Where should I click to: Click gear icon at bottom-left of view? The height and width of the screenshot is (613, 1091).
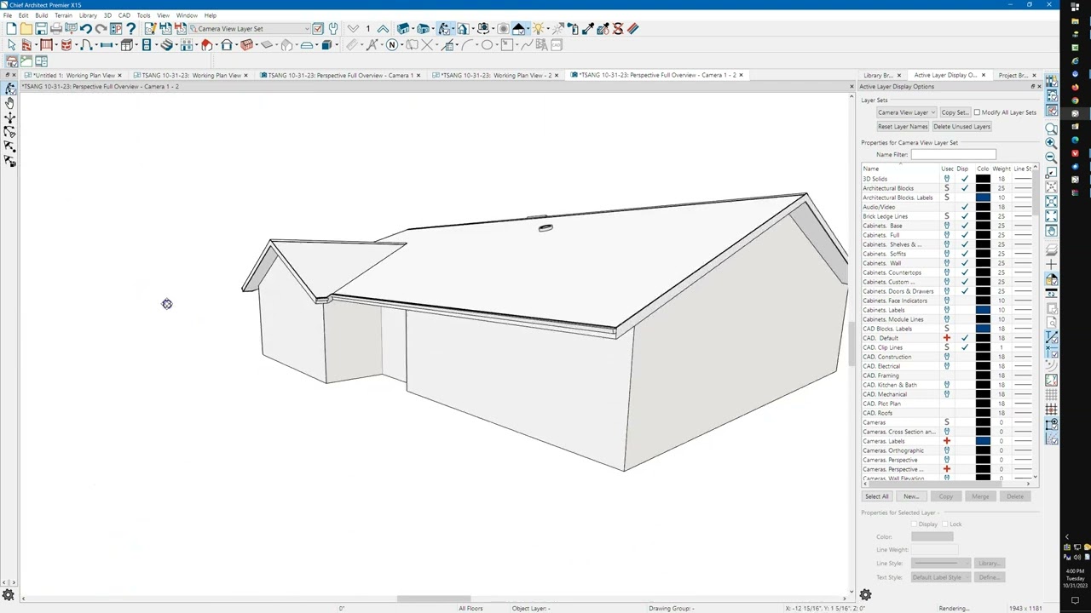9,595
